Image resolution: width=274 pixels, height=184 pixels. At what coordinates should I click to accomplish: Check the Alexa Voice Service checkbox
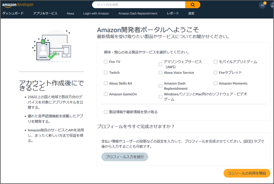(x=160, y=73)
